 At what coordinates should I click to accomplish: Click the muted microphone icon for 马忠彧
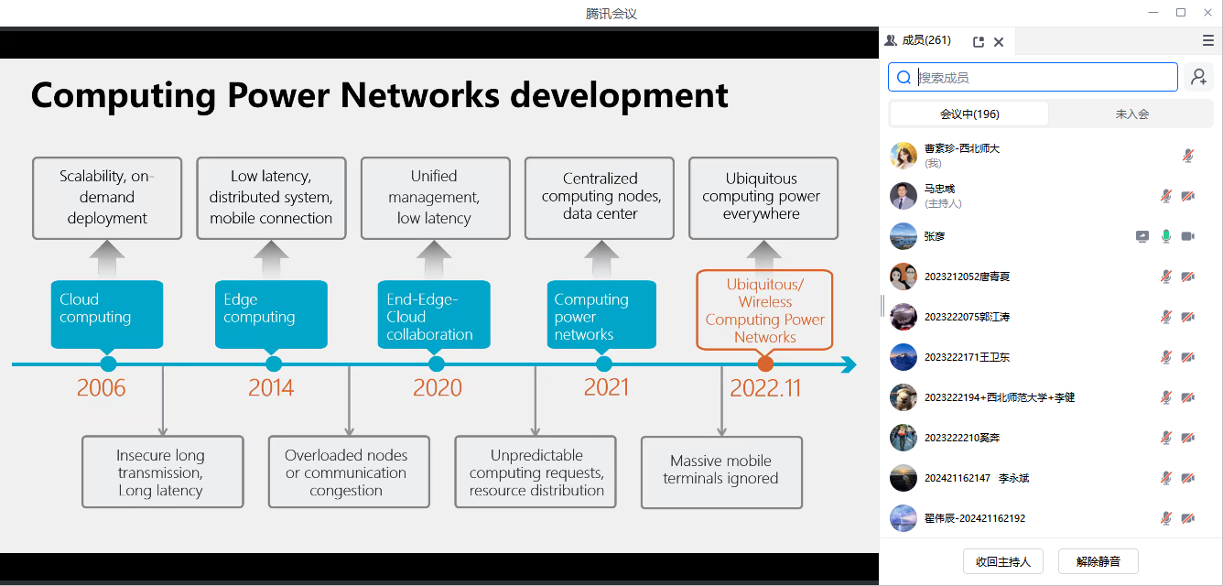pyautogui.click(x=1166, y=196)
